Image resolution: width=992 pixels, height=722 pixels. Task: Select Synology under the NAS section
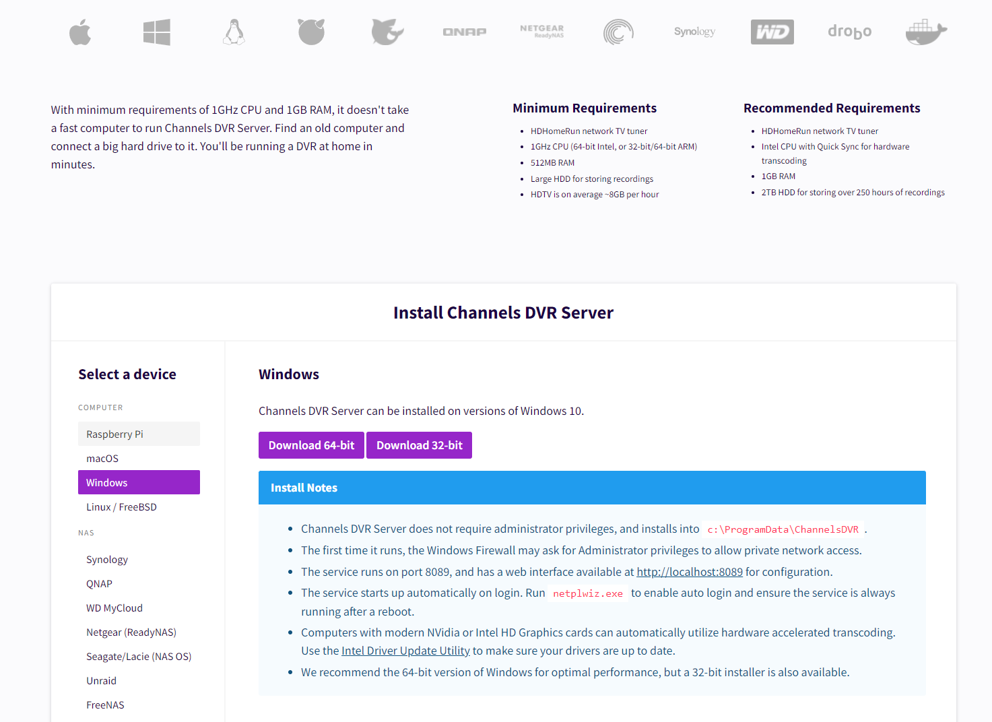(107, 560)
